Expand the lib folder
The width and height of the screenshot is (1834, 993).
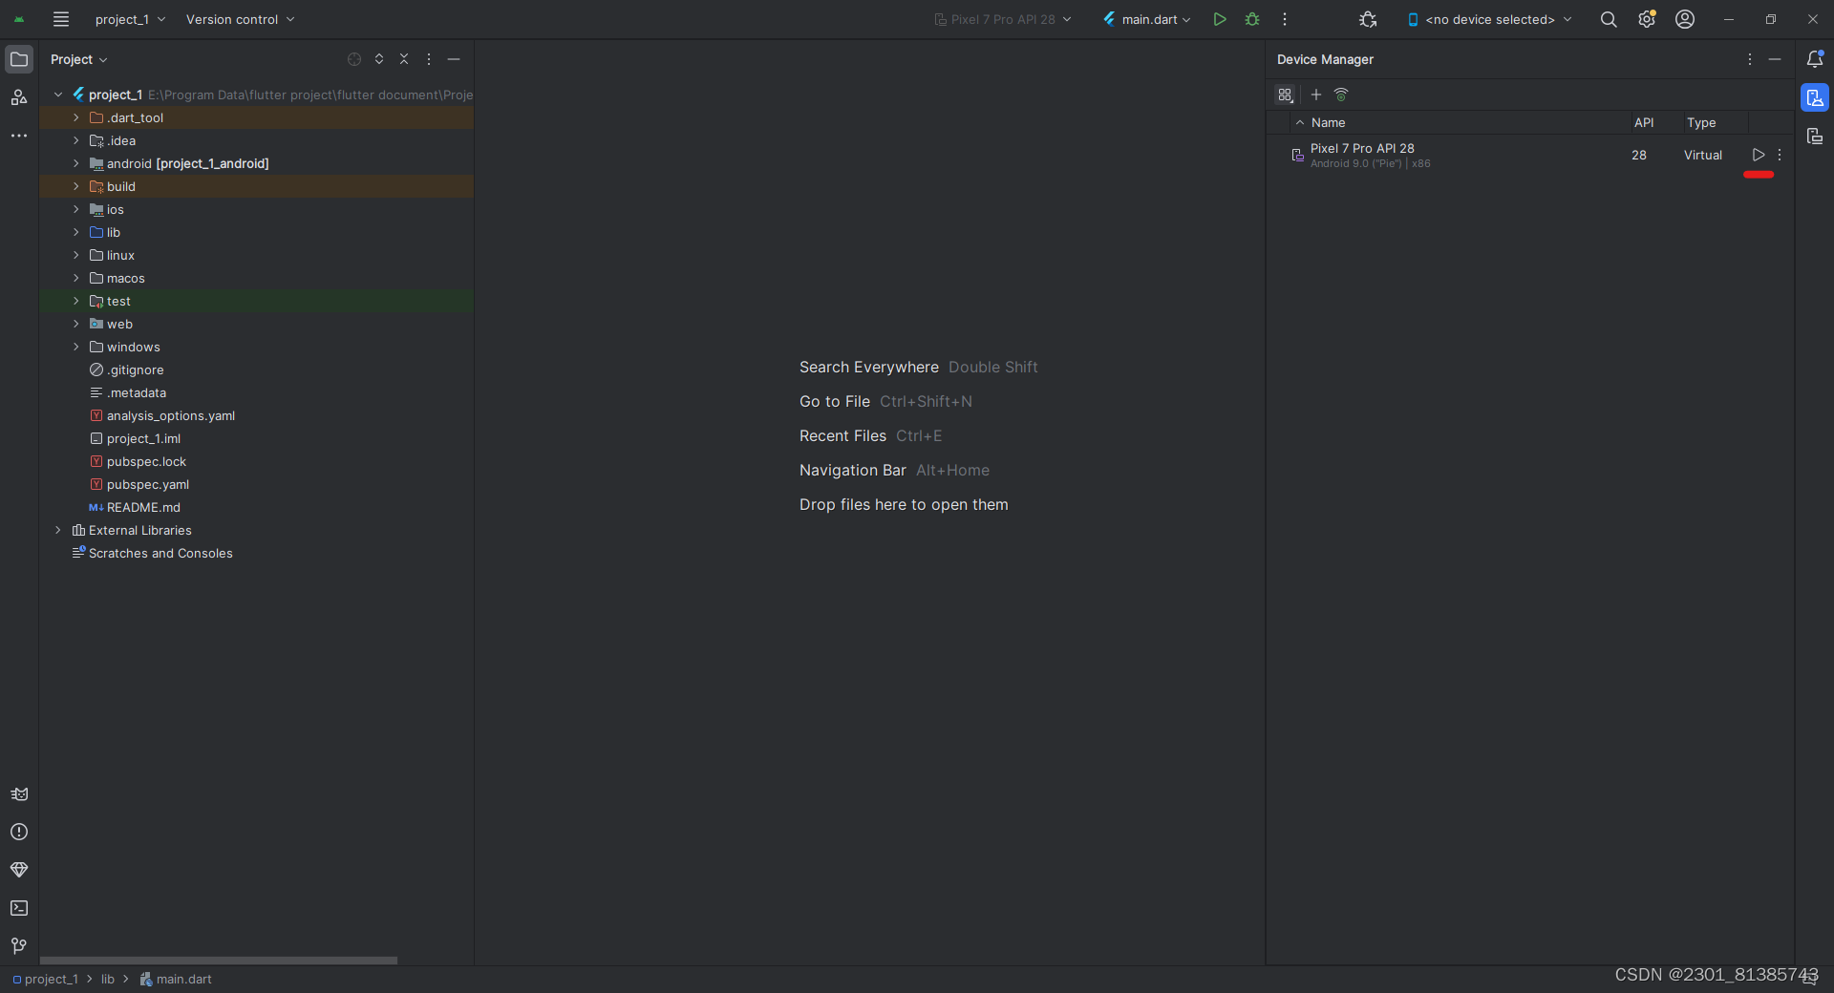76,232
